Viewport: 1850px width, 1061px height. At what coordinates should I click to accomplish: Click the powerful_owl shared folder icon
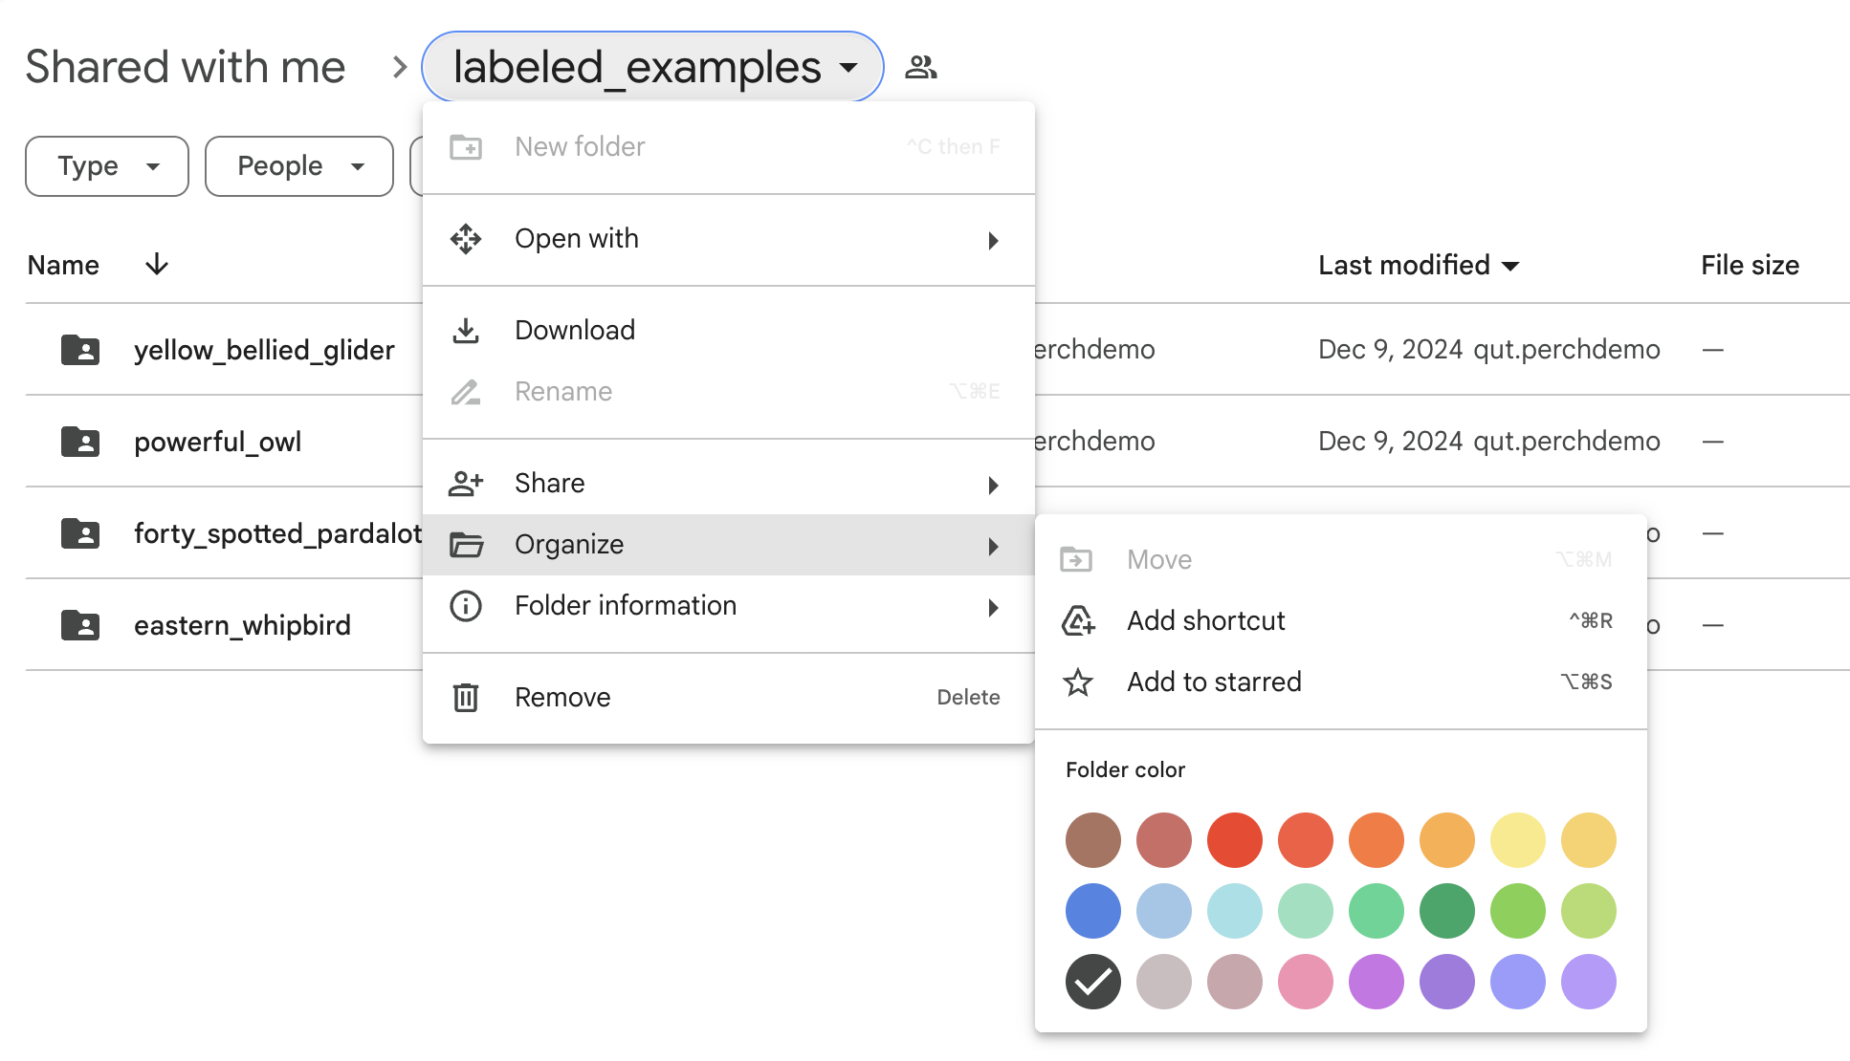click(80, 442)
